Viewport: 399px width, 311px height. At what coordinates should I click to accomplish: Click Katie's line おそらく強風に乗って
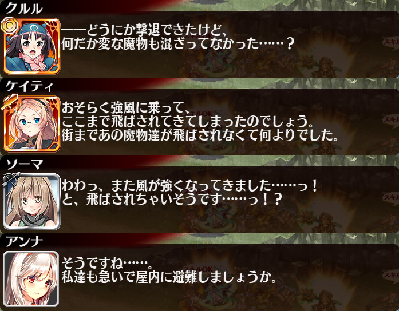pos(125,109)
